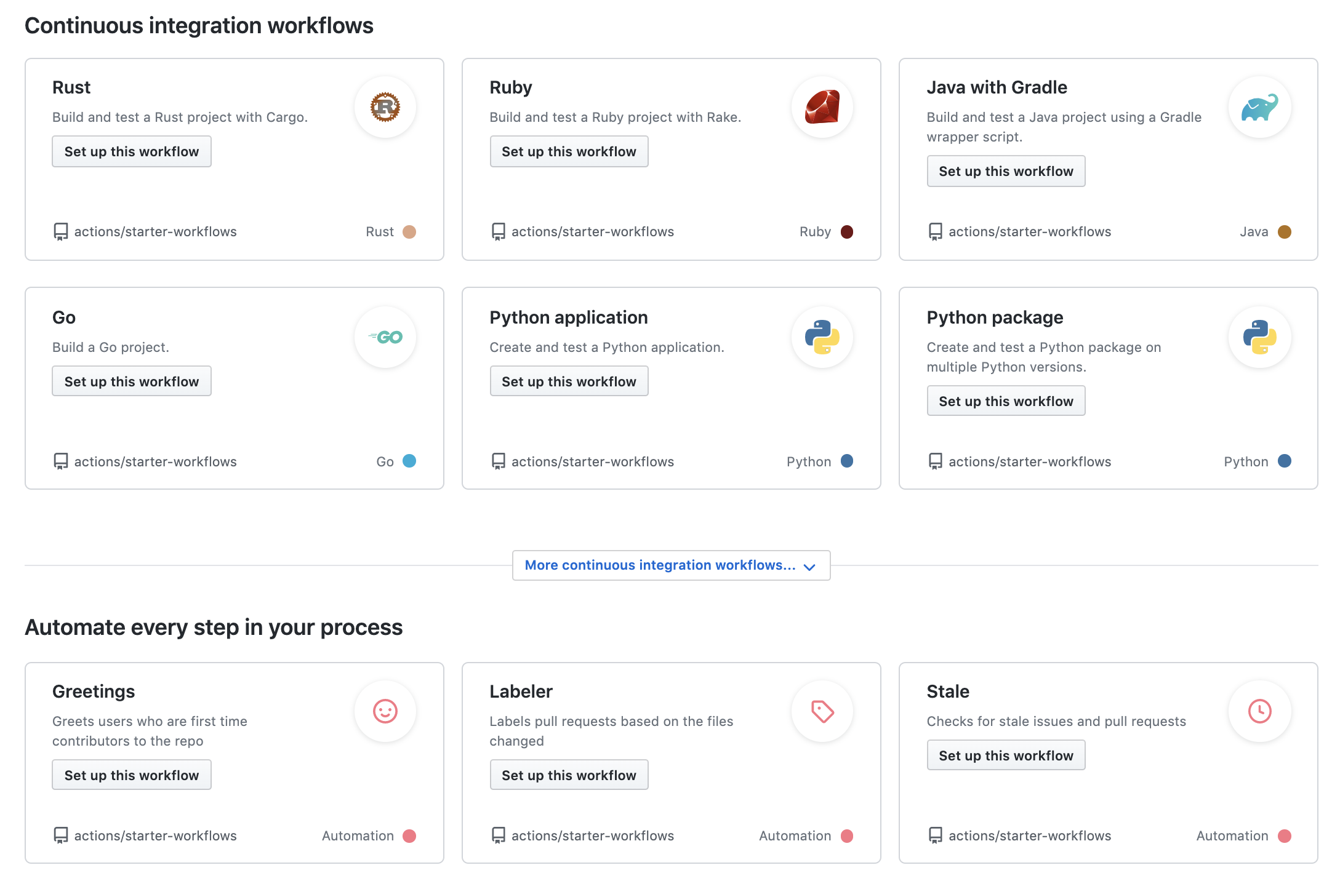Click the Ruby language color dot
Screen dimensions: 1332x881
(847, 232)
